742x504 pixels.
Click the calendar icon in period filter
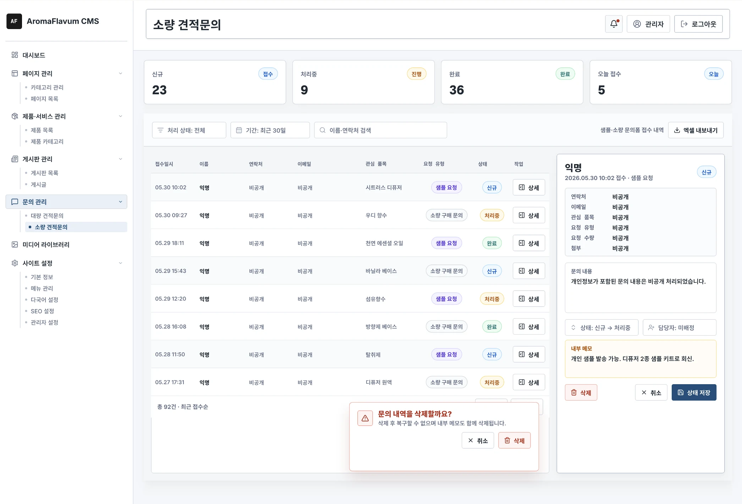point(239,130)
